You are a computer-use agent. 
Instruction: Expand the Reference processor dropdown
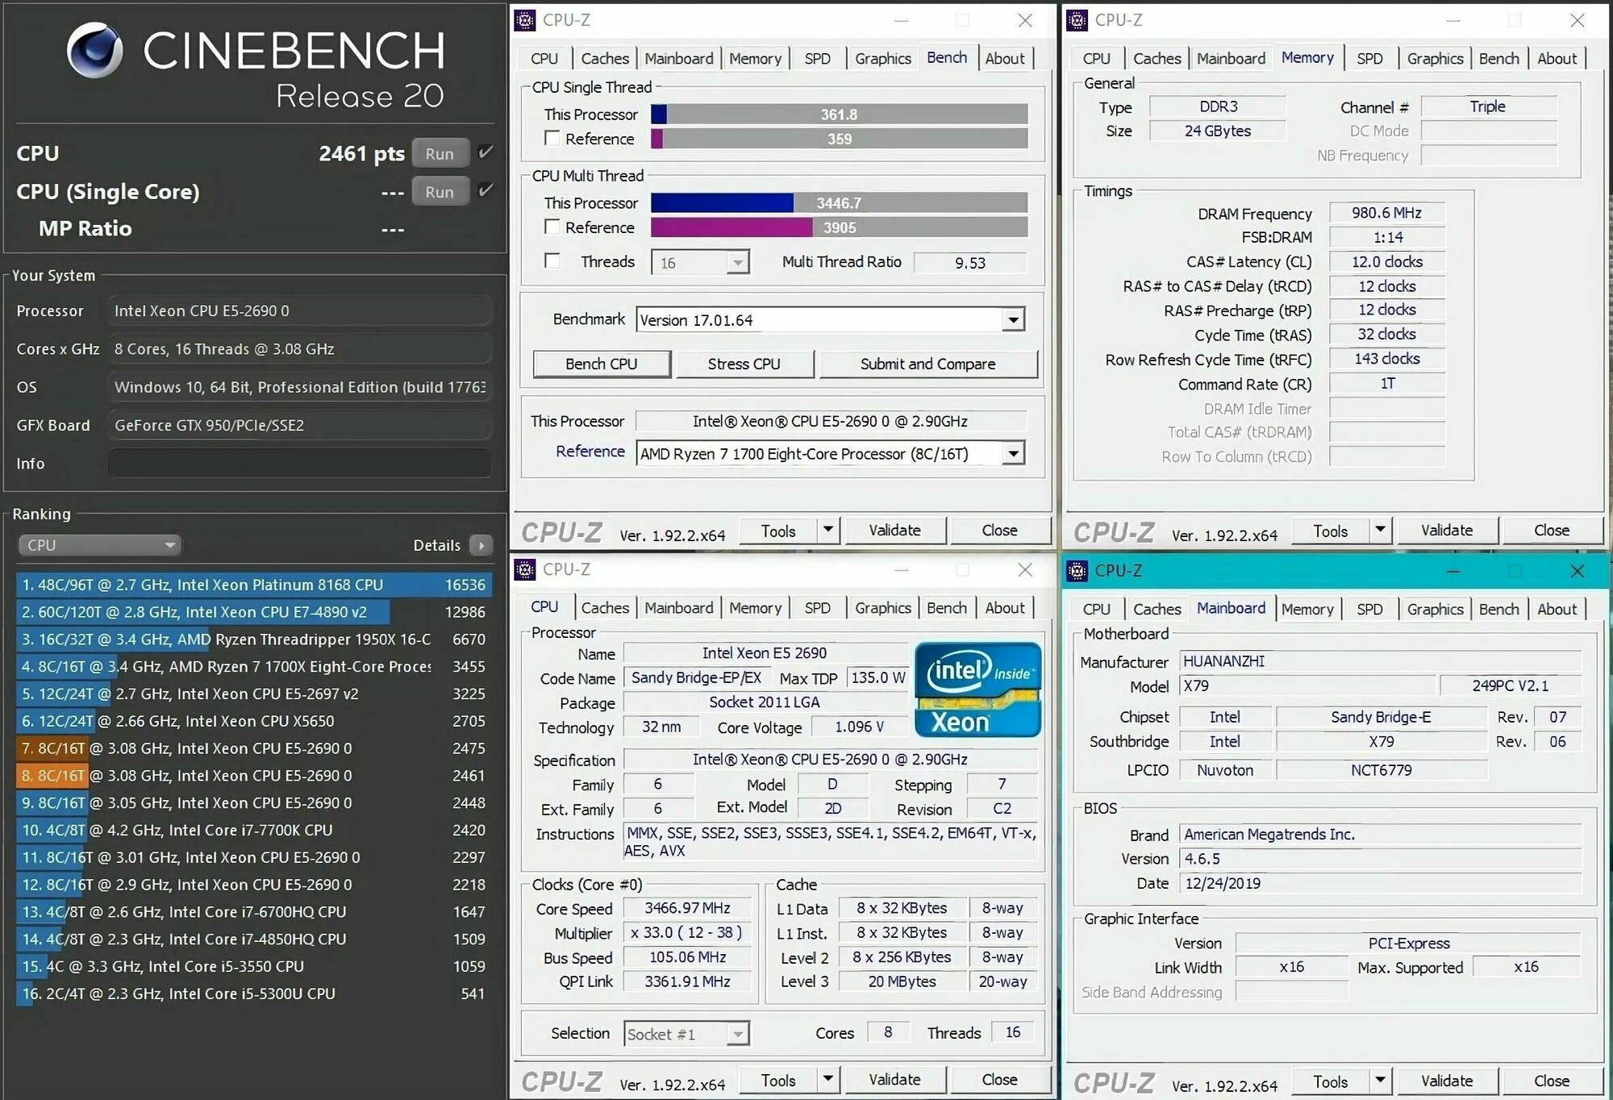[x=1014, y=453]
